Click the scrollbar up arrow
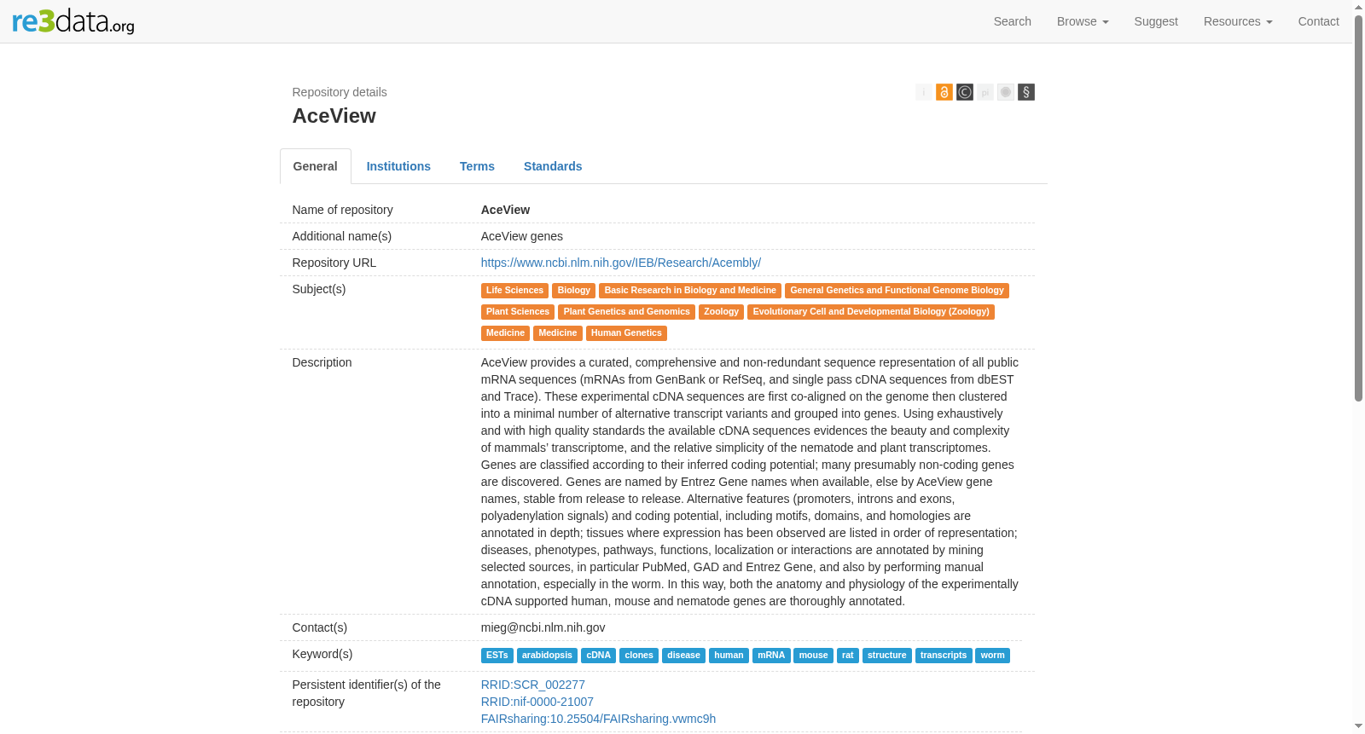1365x734 pixels. (1358, 6)
